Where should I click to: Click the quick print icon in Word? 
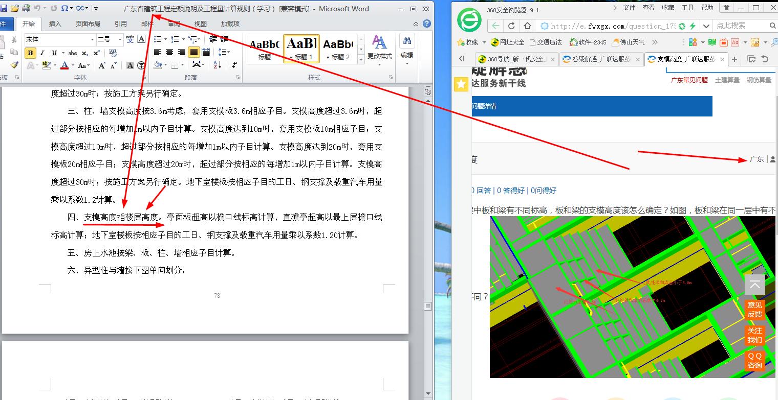26,8
